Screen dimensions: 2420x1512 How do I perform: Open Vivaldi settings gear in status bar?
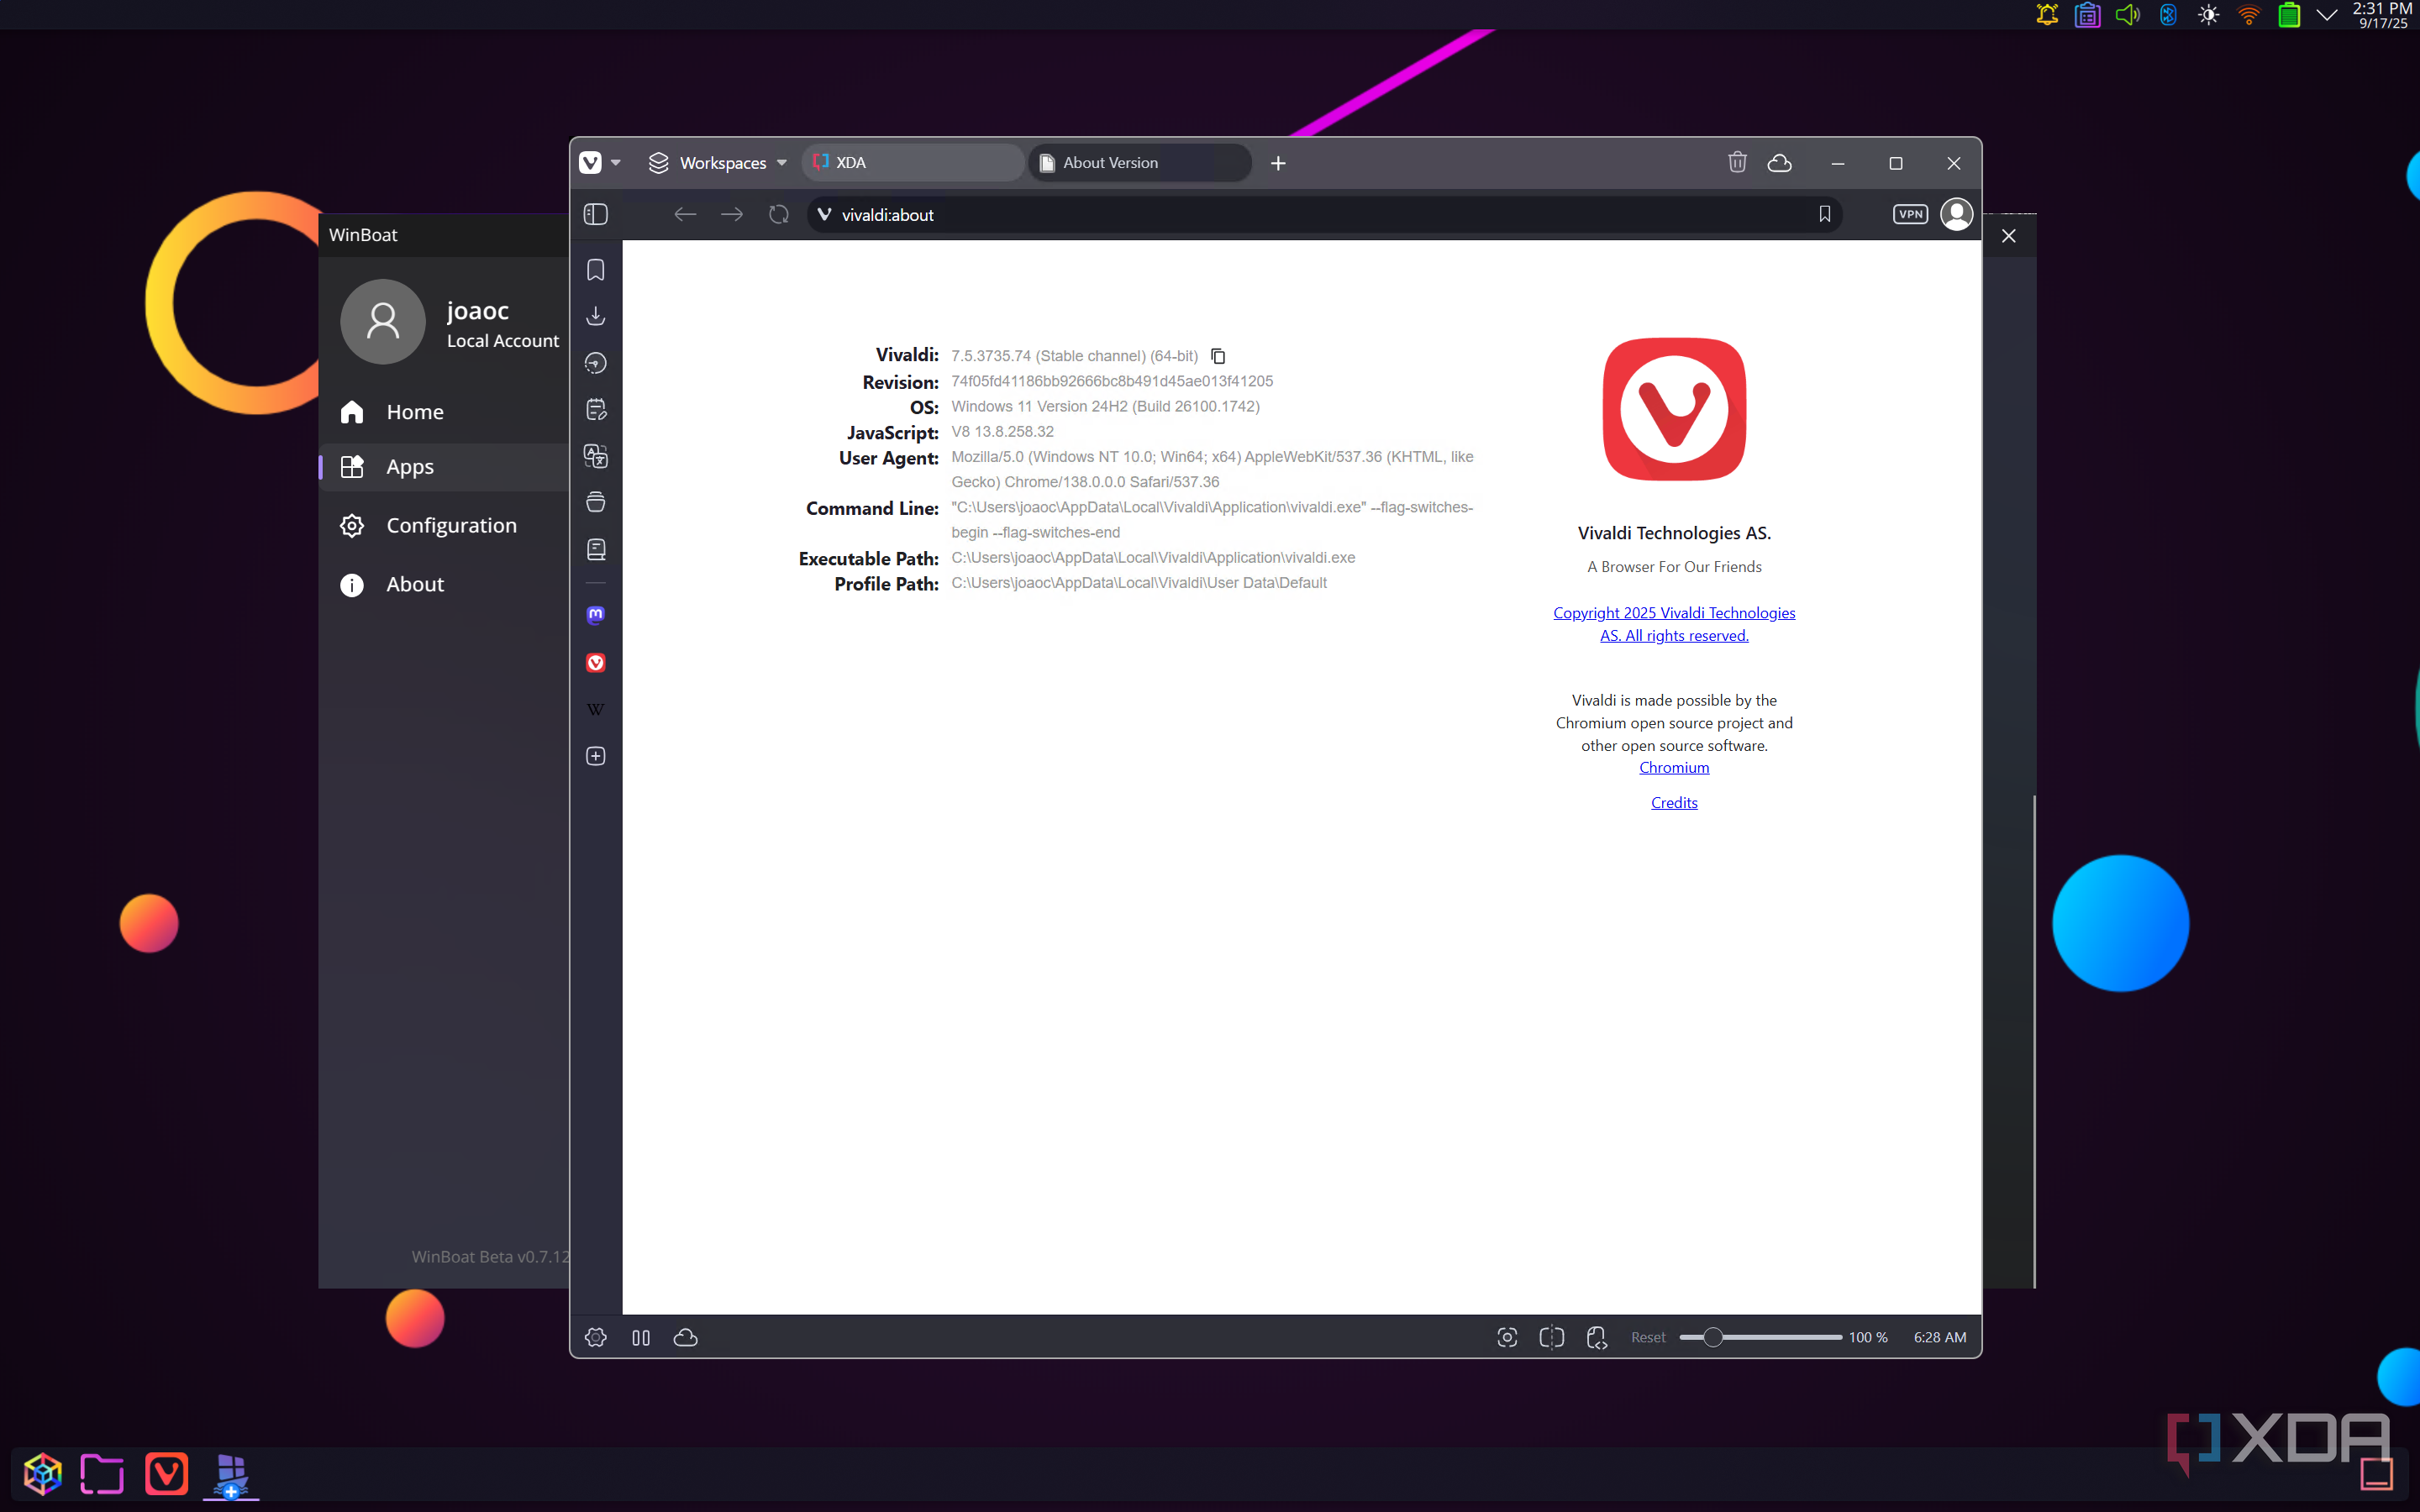[x=595, y=1337]
